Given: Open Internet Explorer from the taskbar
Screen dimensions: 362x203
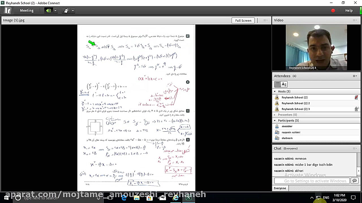Looking at the screenshot, I should (x=176, y=198).
